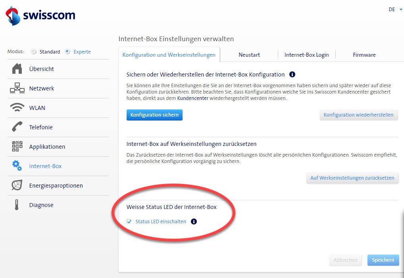Click the WLAN wifi signal icon
The image size is (404, 278).
[x=17, y=108]
